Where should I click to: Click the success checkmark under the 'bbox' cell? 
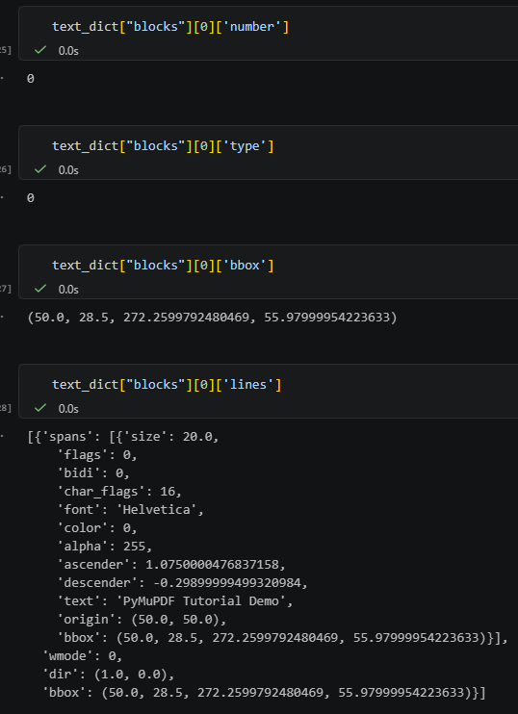(40, 289)
